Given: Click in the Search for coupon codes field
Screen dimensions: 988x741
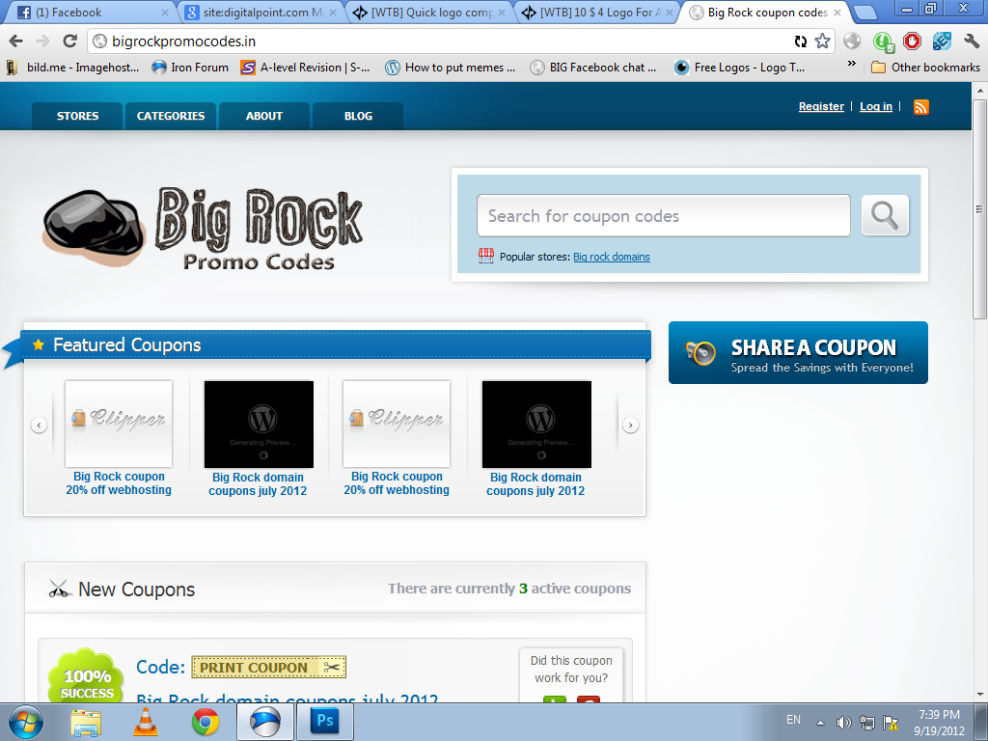Looking at the screenshot, I should (x=663, y=215).
